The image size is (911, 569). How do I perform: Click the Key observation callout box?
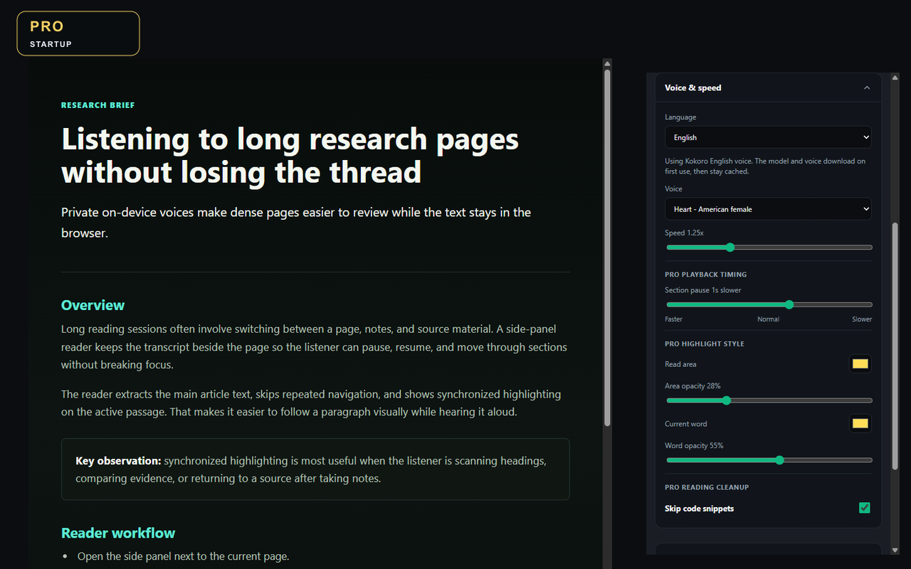tap(315, 469)
